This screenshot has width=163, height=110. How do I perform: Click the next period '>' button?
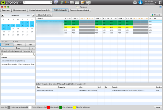pyautogui.click(x=32, y=48)
